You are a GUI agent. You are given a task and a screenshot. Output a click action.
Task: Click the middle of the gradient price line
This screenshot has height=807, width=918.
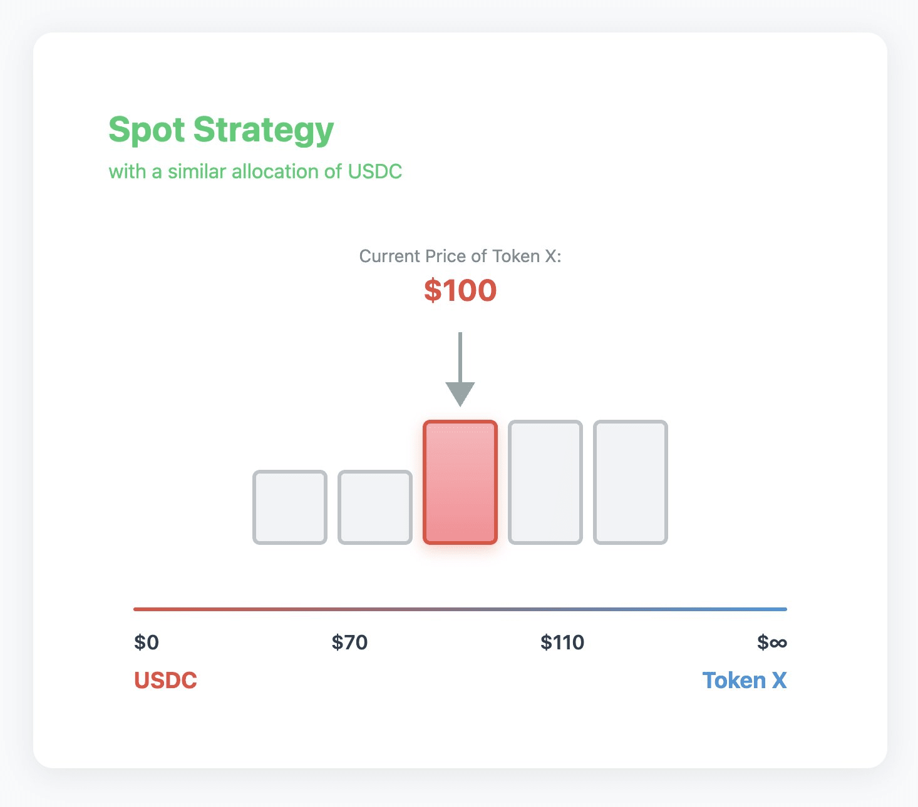(x=460, y=609)
